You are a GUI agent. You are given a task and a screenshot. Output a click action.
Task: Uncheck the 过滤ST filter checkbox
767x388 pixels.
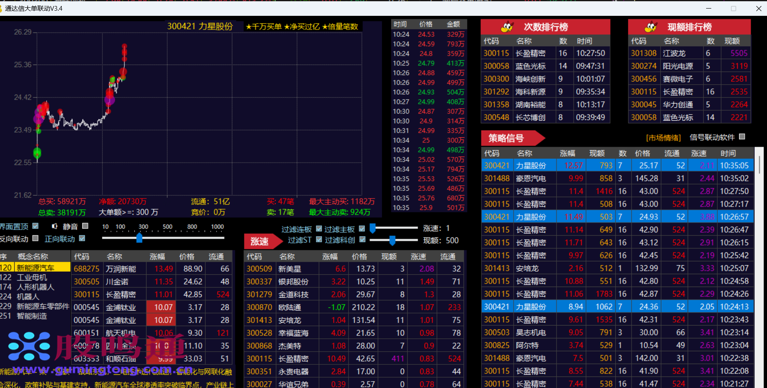click(319, 240)
